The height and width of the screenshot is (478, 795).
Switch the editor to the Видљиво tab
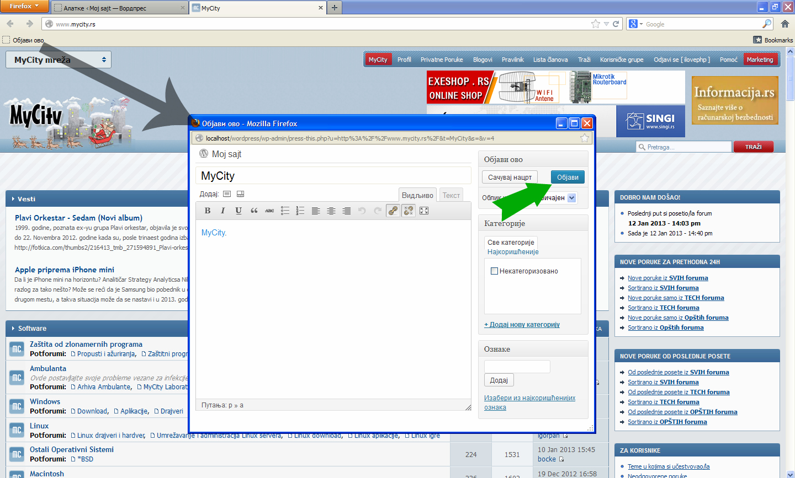[x=417, y=195]
